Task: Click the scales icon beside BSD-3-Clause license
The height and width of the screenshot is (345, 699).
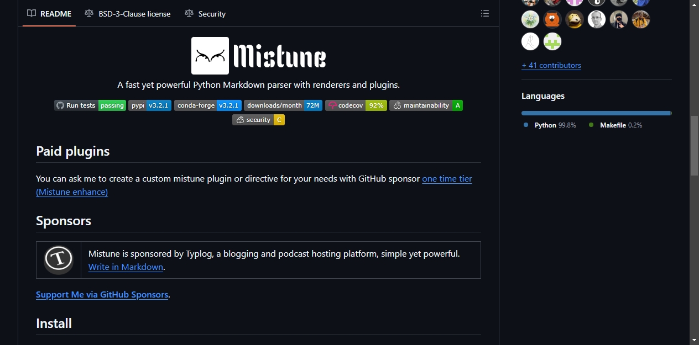Action: coord(89,13)
